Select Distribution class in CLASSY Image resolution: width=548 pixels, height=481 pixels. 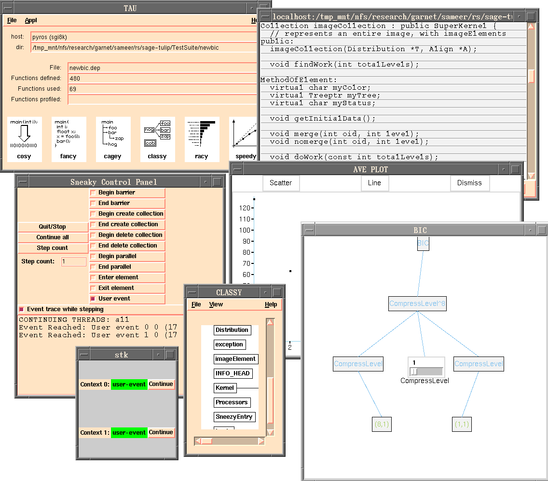232,330
